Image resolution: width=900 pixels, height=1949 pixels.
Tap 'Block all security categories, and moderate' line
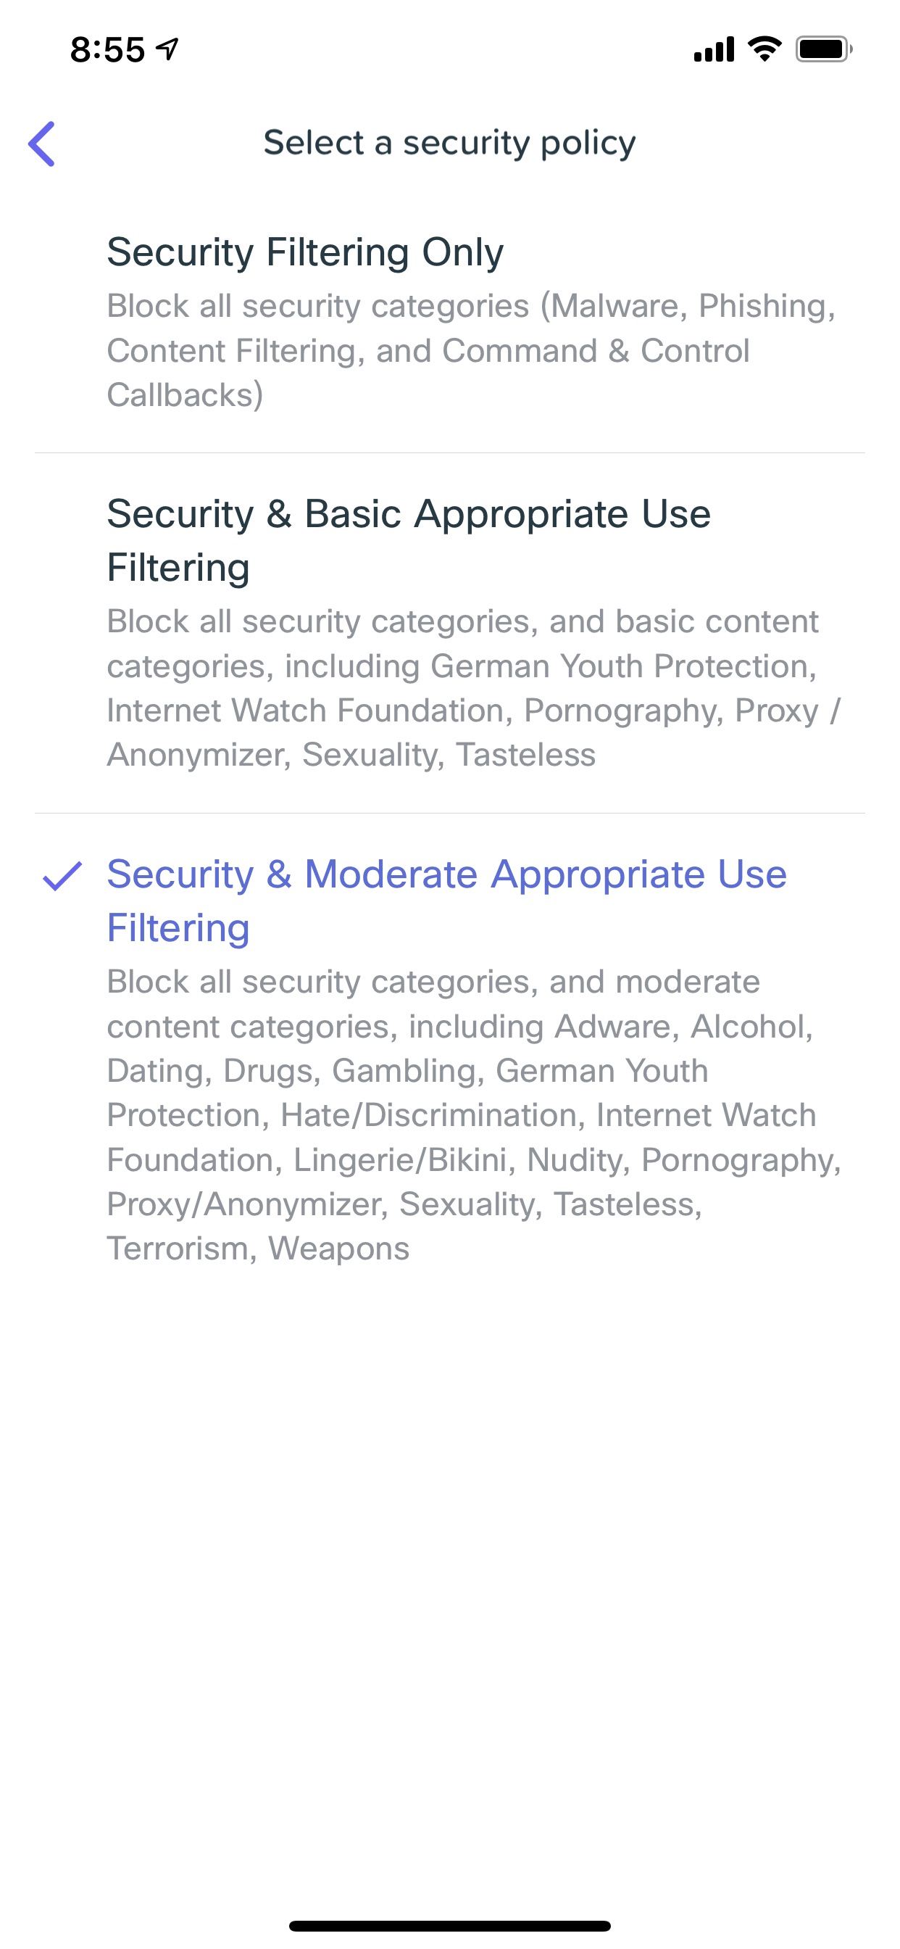(433, 981)
